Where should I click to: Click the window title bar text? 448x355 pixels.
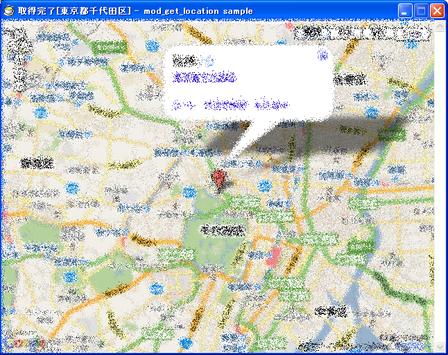[135, 11]
